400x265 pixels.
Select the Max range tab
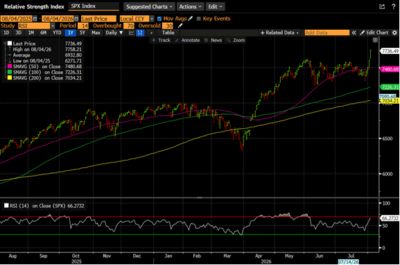coord(96,33)
